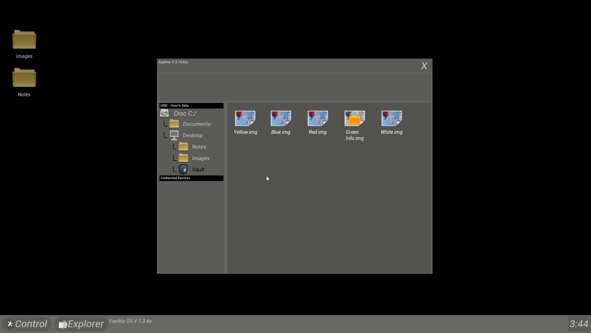This screenshot has height=333, width=591.
Task: Click the Explorer taskbar button
Action: pos(81,324)
